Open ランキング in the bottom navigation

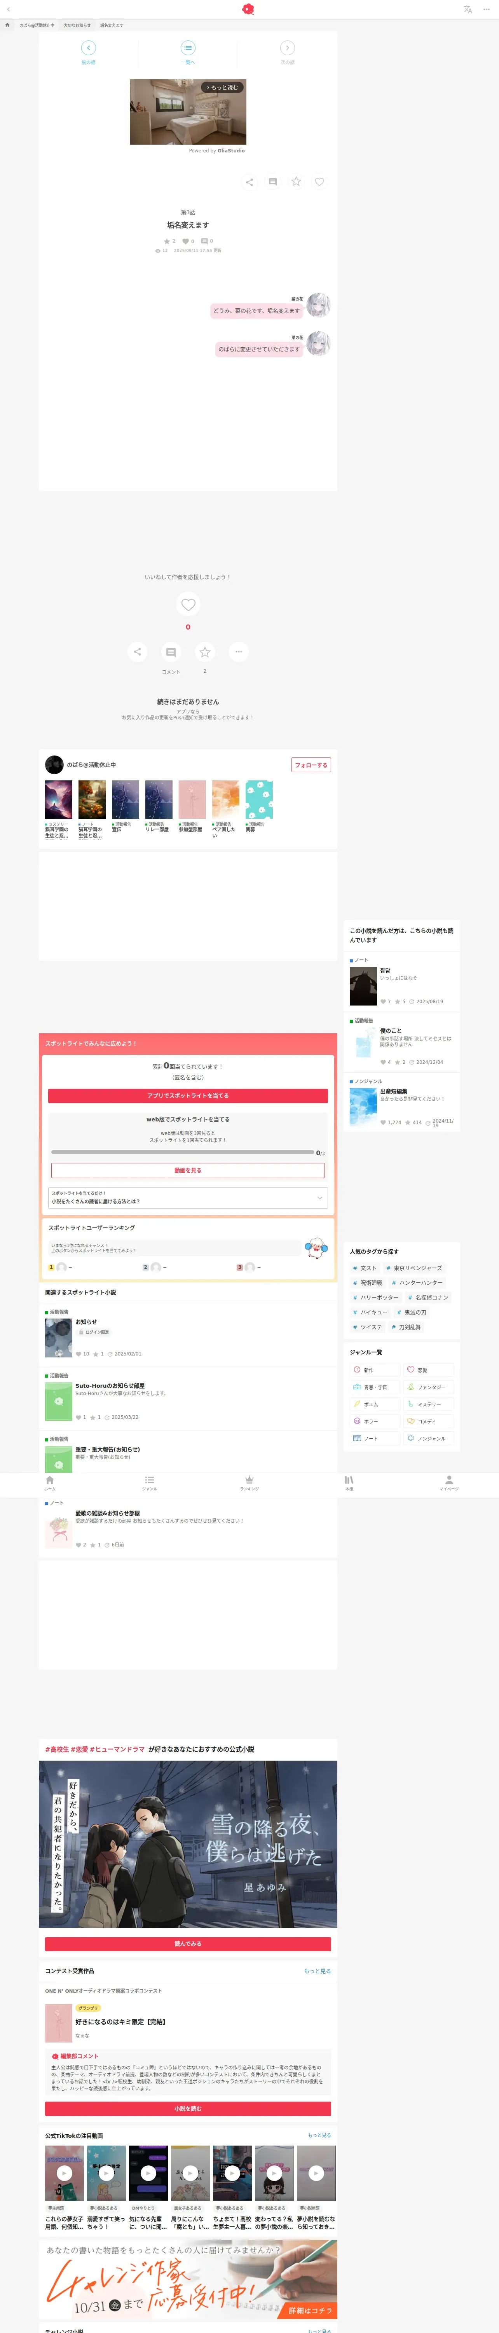pyautogui.click(x=249, y=1483)
